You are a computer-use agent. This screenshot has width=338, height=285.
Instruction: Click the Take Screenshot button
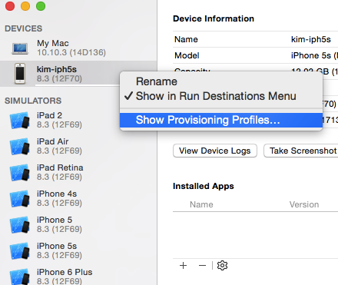(301, 151)
